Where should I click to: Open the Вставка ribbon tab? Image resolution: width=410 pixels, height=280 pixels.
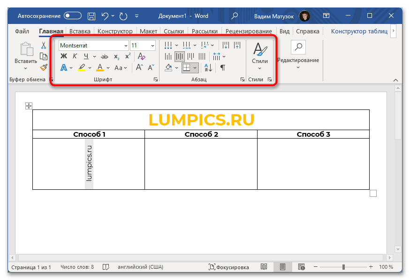pyautogui.click(x=80, y=31)
